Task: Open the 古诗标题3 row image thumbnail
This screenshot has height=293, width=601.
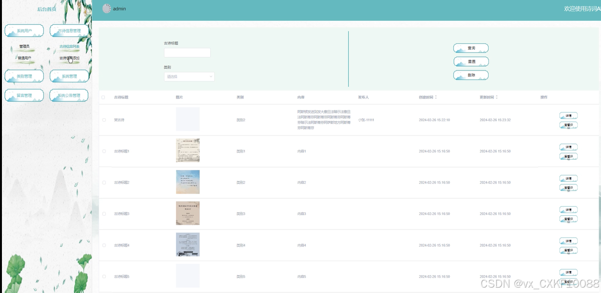Action: pos(188,213)
